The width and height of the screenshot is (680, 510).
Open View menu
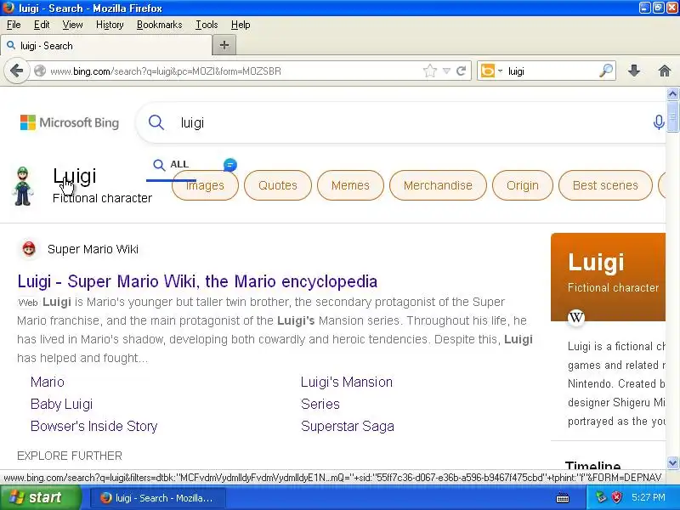(72, 25)
